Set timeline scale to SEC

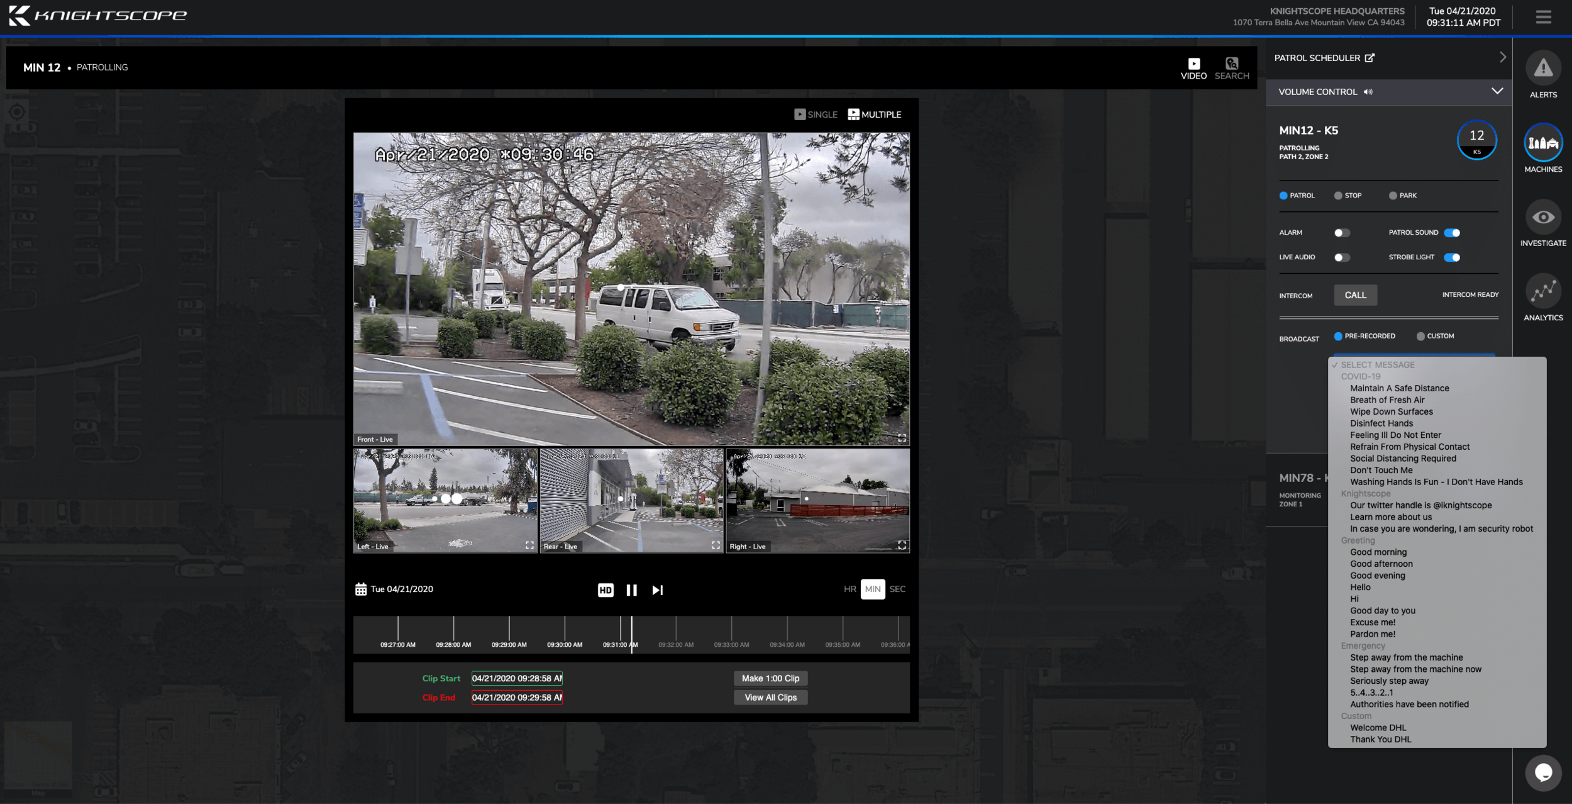click(x=897, y=589)
